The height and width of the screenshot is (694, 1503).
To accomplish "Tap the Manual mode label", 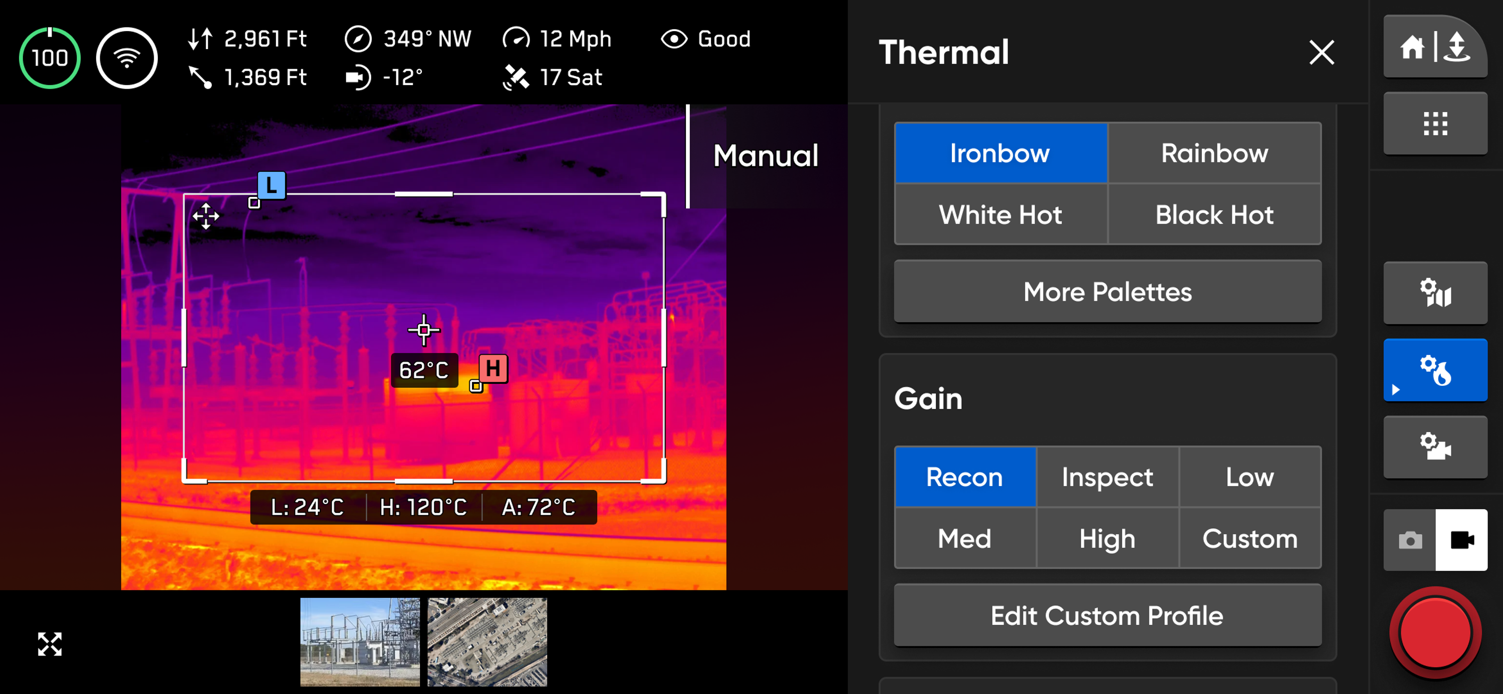I will click(x=766, y=156).
